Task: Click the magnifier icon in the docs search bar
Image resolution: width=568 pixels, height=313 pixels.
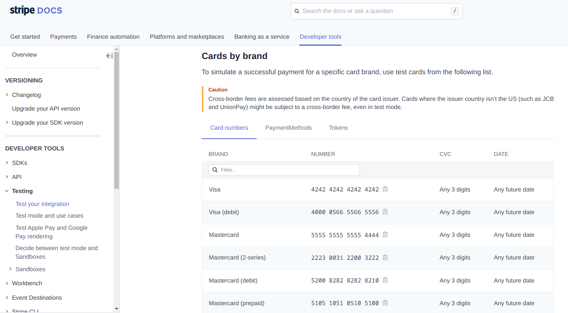Action: tap(297, 11)
